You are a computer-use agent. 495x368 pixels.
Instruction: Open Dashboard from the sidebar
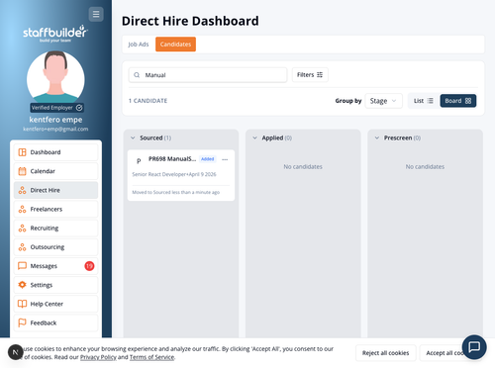[55, 152]
